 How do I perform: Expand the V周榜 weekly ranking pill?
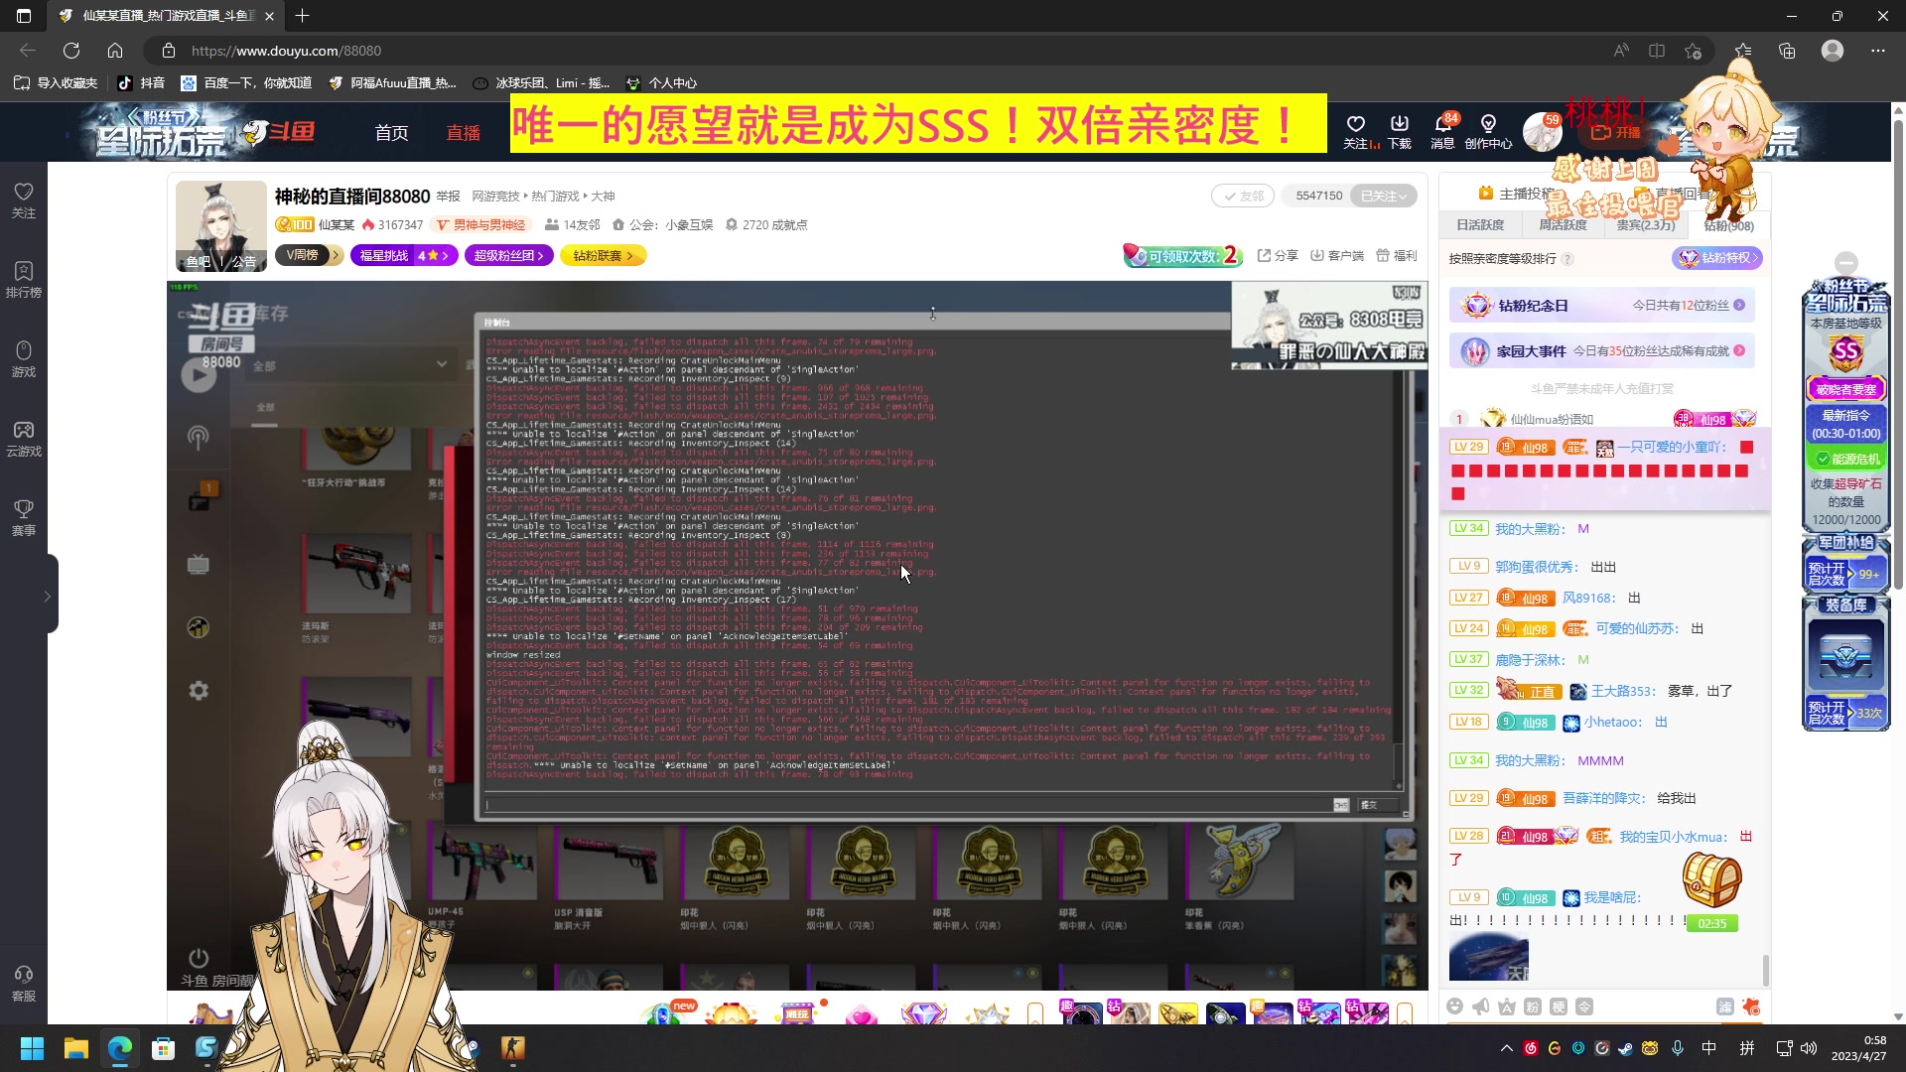click(x=308, y=256)
